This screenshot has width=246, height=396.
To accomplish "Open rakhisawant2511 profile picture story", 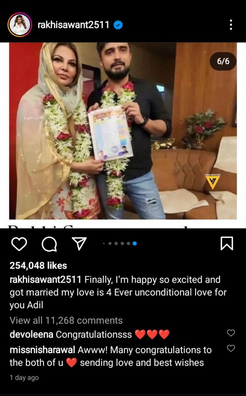I will (20, 25).
